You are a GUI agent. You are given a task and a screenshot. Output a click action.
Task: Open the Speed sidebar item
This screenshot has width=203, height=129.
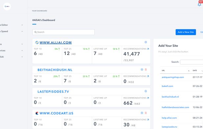4,31
